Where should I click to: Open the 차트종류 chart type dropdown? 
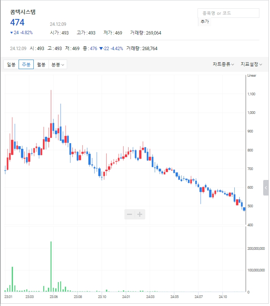(223, 64)
